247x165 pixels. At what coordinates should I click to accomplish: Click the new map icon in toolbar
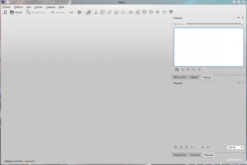[x=5, y=12]
